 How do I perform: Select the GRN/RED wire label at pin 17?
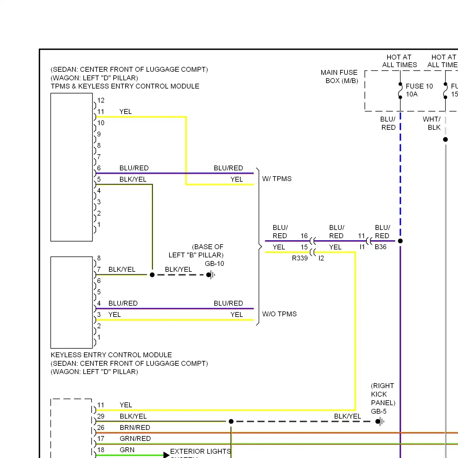[x=135, y=439]
